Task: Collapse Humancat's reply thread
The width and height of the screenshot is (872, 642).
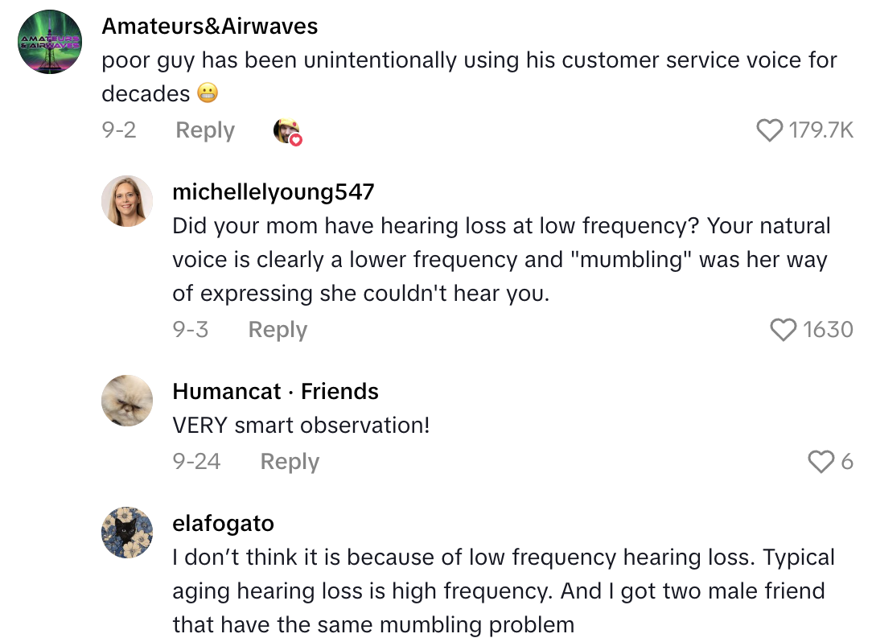Action: pyautogui.click(x=288, y=462)
